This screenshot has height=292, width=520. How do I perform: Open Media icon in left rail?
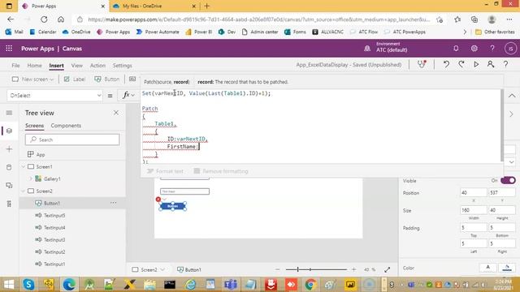coord(9,186)
